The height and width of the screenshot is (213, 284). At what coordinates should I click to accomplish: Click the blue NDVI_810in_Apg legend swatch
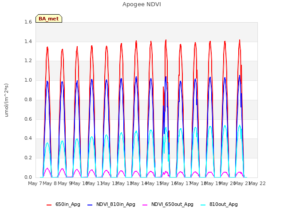pos(90,205)
